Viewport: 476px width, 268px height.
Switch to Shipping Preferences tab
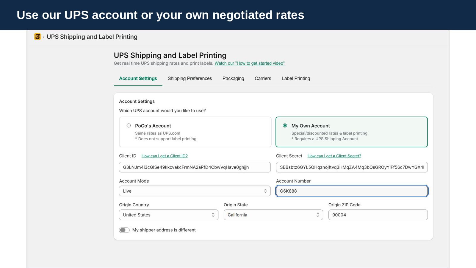tap(190, 79)
